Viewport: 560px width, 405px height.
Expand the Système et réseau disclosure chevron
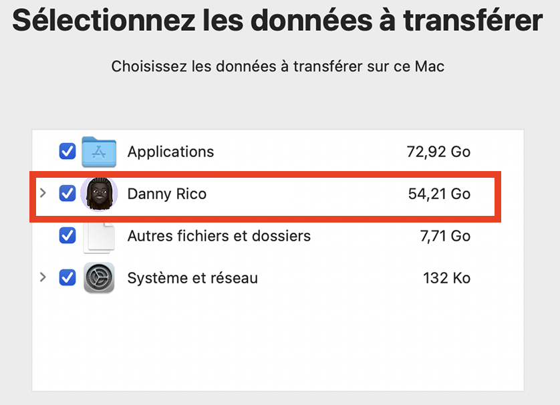pos(43,277)
